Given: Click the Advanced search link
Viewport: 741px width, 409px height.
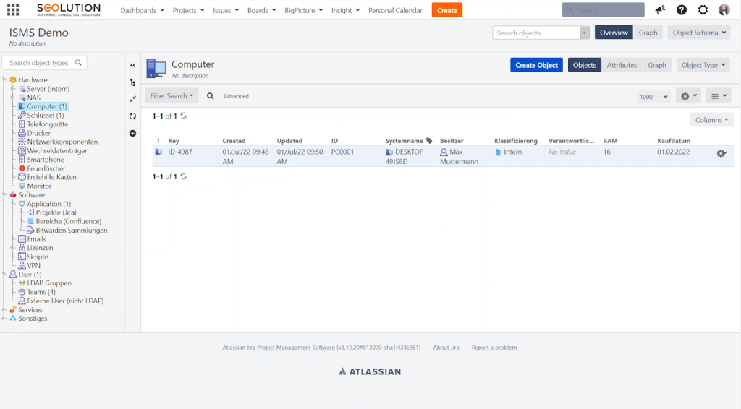Looking at the screenshot, I should pyautogui.click(x=236, y=96).
